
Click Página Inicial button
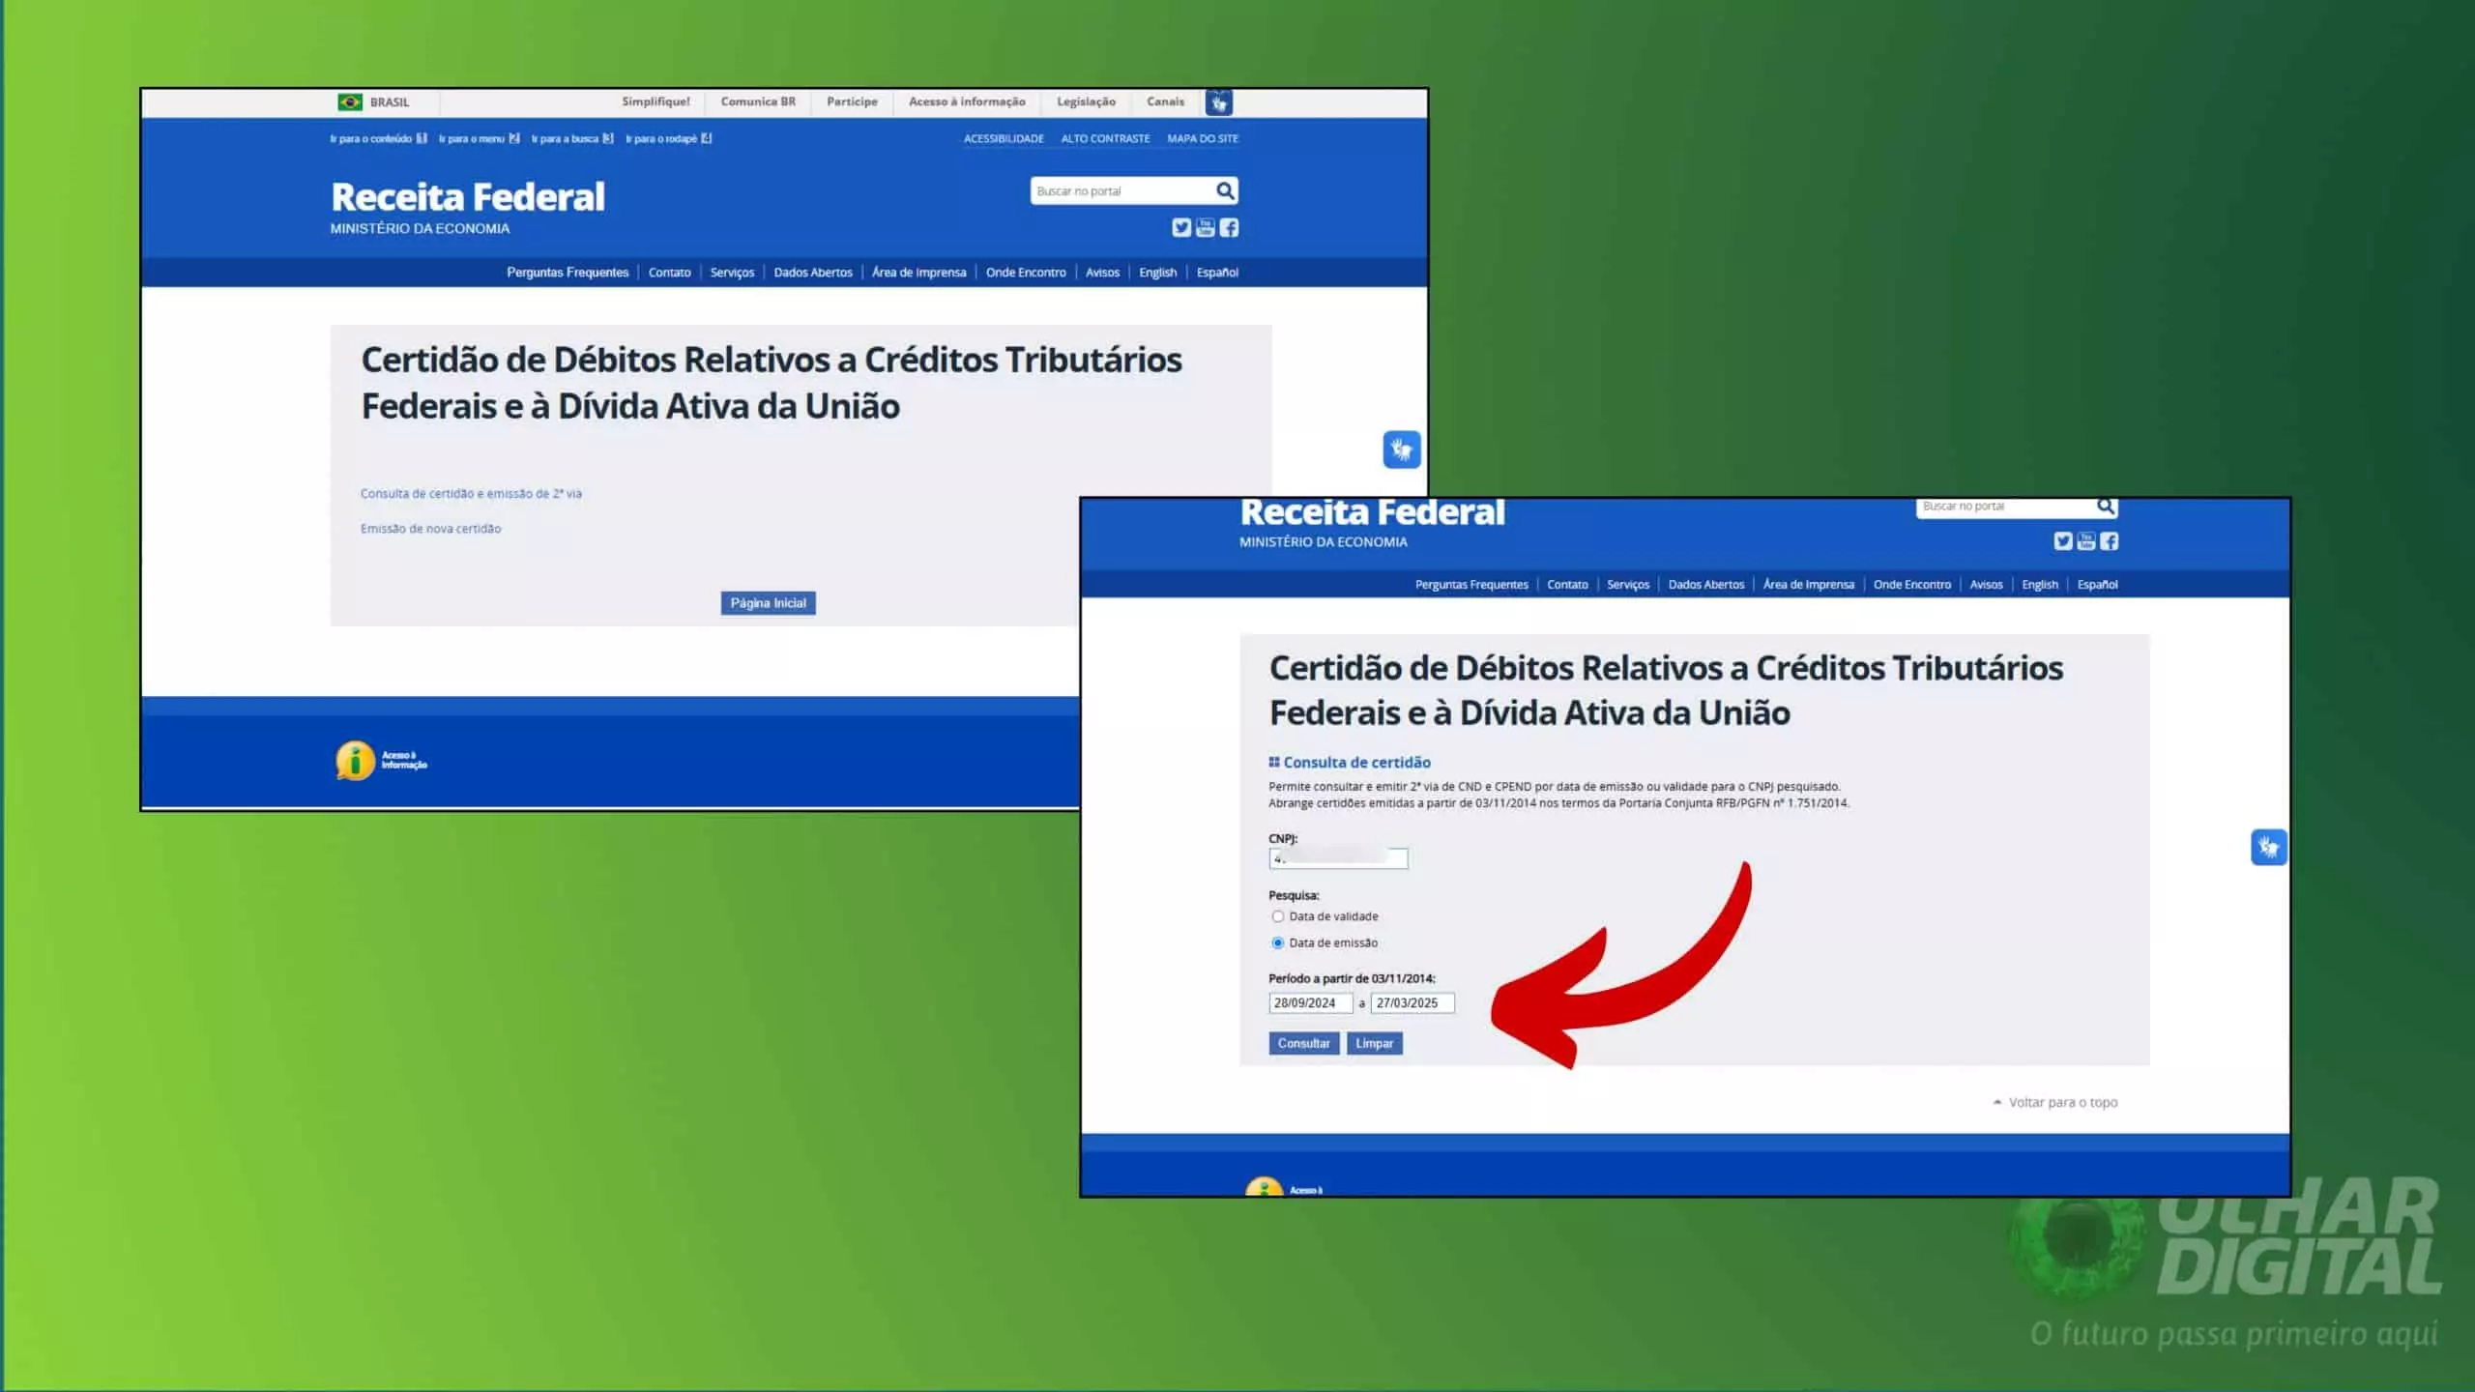pyautogui.click(x=768, y=603)
